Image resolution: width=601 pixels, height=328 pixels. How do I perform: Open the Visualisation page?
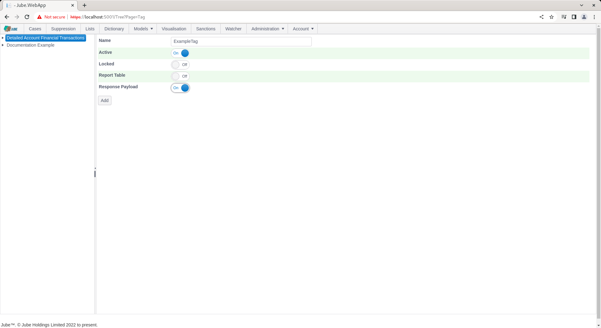coord(174,29)
